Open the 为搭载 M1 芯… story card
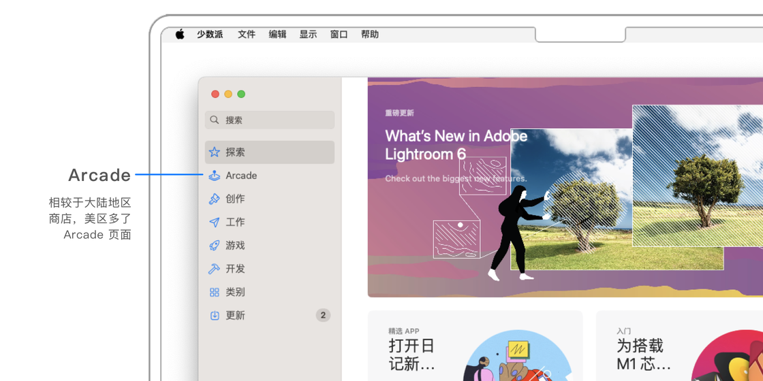The height and width of the screenshot is (381, 763). 679,346
